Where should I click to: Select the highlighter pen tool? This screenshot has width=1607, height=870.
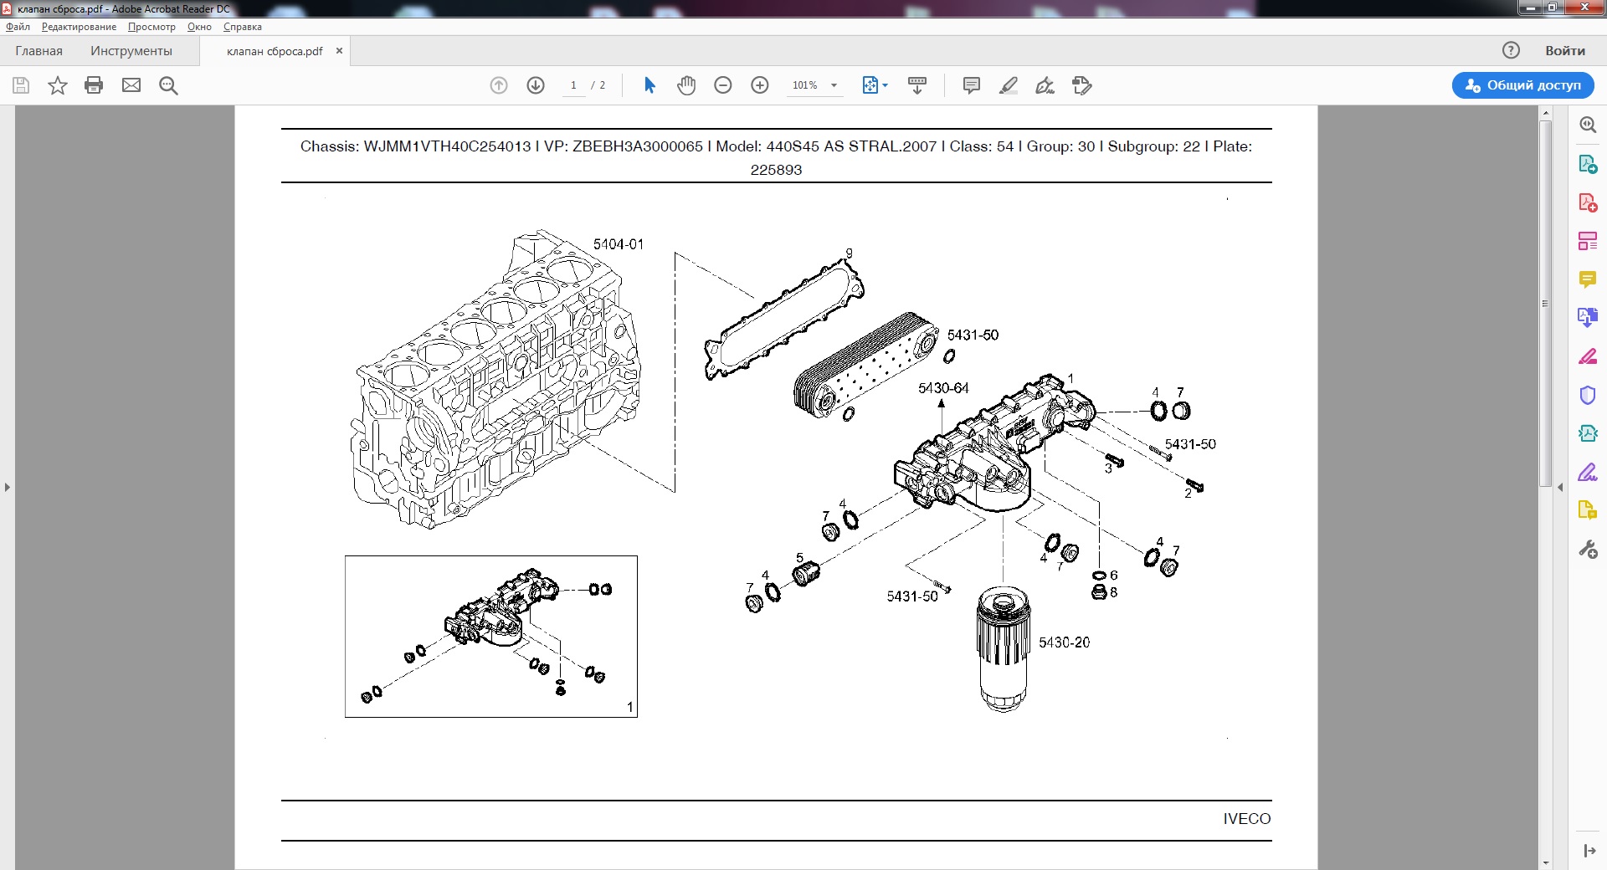coord(1009,85)
